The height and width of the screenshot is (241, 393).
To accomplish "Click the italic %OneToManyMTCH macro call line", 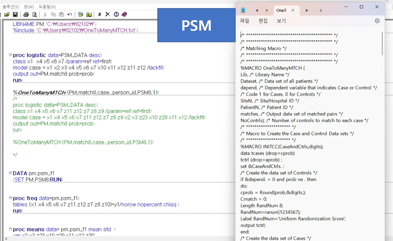I will pyautogui.click(x=86, y=93).
